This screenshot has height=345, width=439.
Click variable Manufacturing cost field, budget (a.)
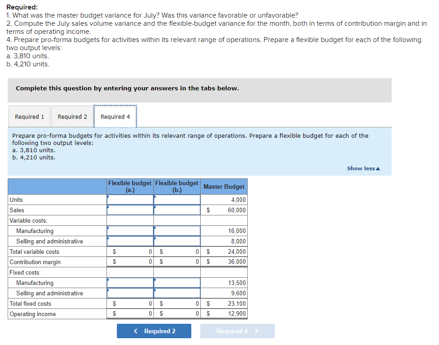tap(130, 231)
